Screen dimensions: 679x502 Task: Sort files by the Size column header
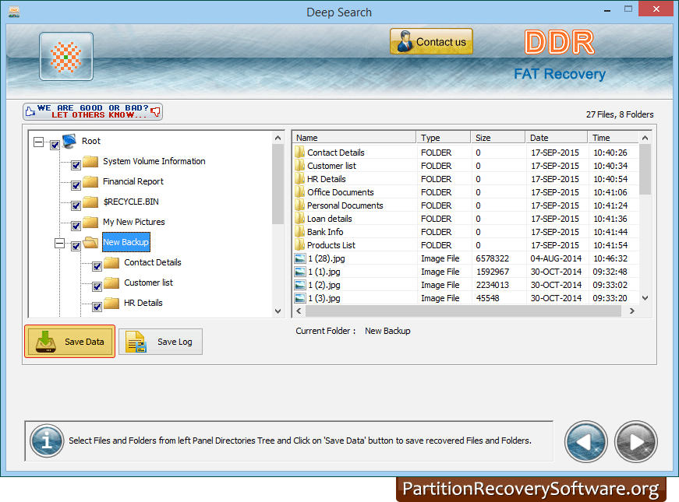(498, 138)
